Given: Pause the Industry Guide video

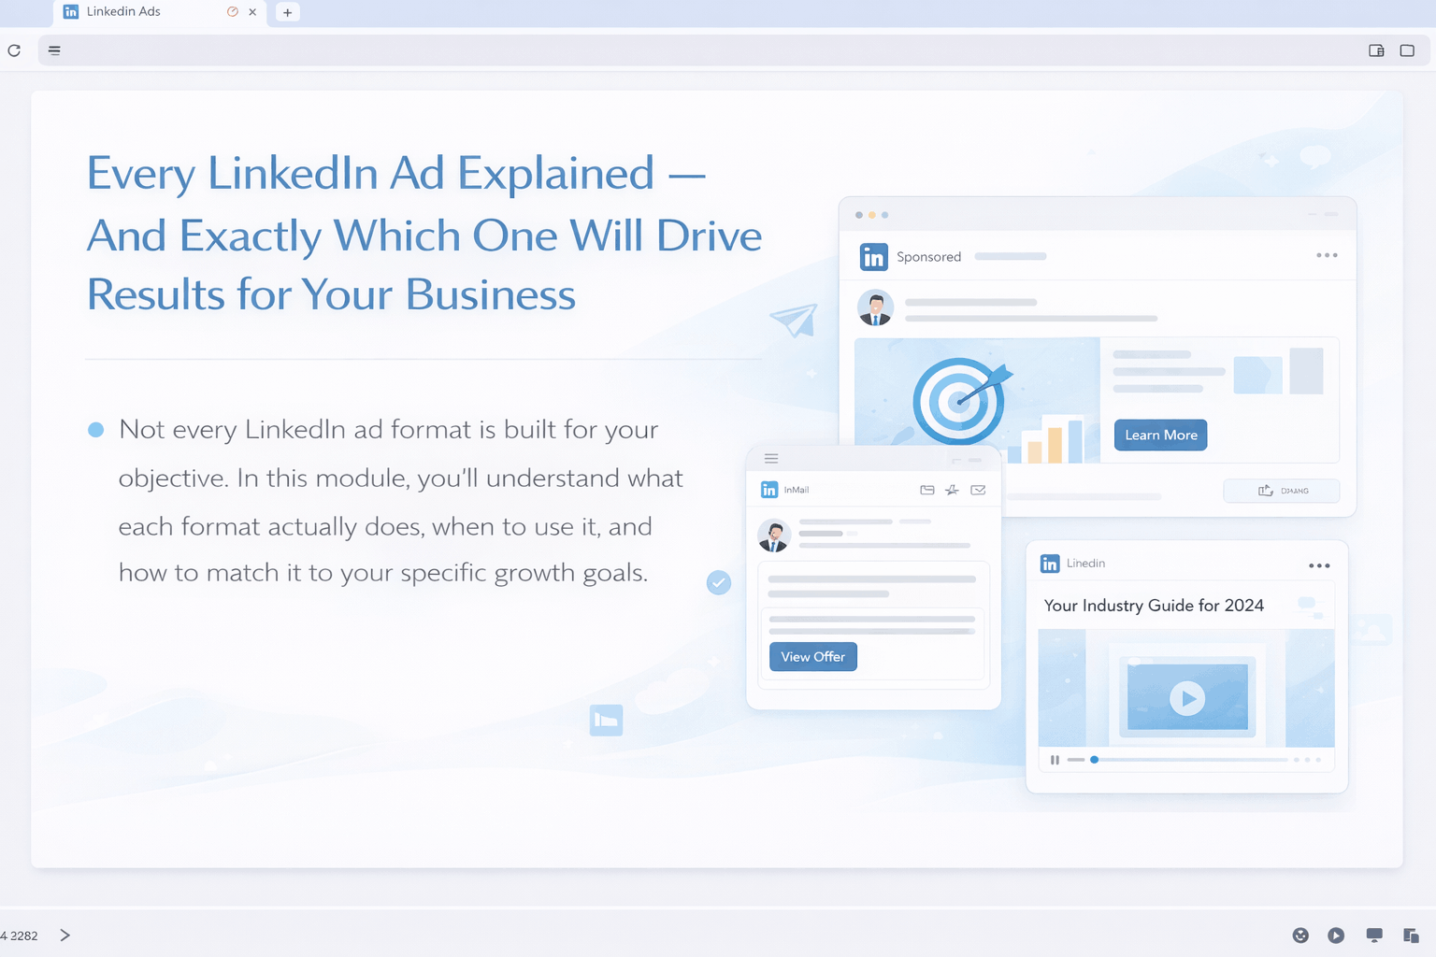Looking at the screenshot, I should click(1055, 760).
